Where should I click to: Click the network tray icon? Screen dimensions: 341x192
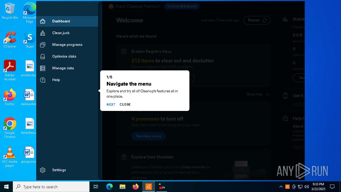300,187
